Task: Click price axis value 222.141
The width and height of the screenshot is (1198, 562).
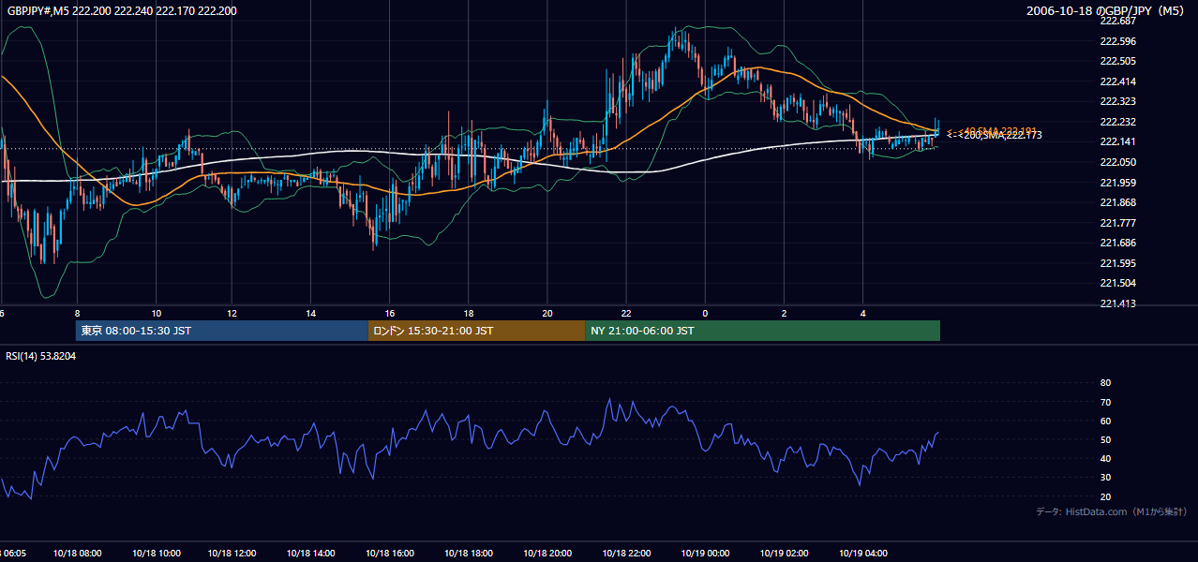Action: point(1117,141)
